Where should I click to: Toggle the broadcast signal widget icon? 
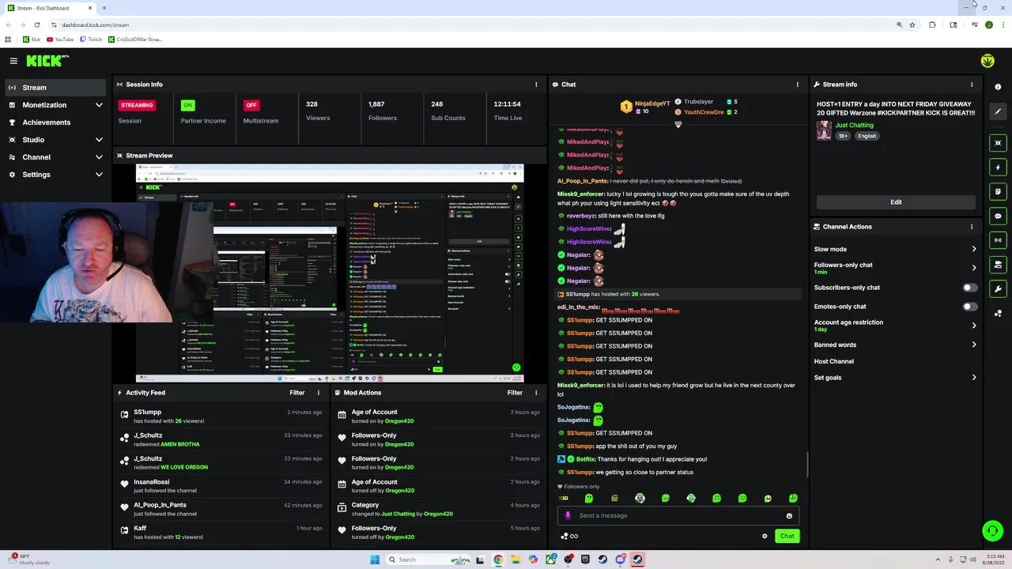click(x=998, y=240)
